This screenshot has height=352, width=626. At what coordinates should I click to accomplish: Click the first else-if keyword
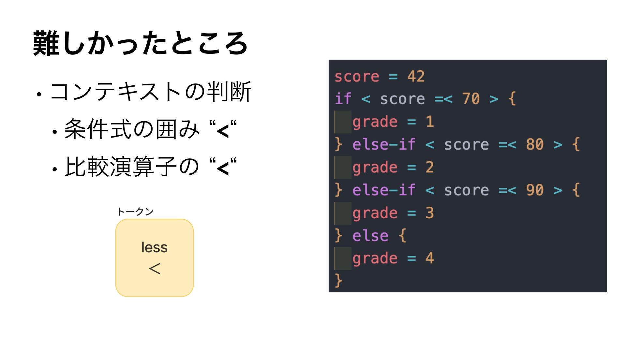point(384,144)
